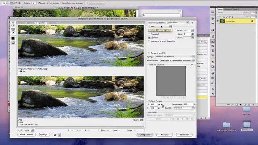The width and height of the screenshot is (258, 145).
Task: Click the Aperçu preview button at bottom
Action: point(44,135)
